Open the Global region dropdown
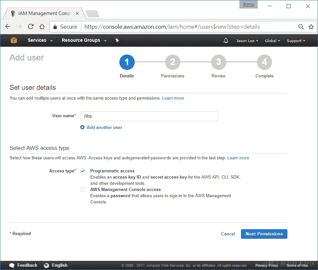Screen dimensions: 318x270 (272, 41)
